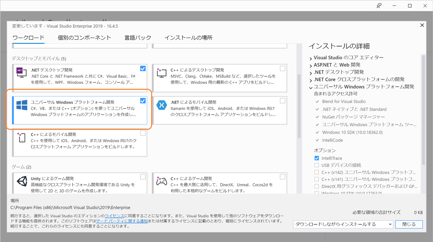Screen dimensions: 433x242
Task: Check the C++ によるモバイル開発 checkbox
Action: [x=143, y=133]
